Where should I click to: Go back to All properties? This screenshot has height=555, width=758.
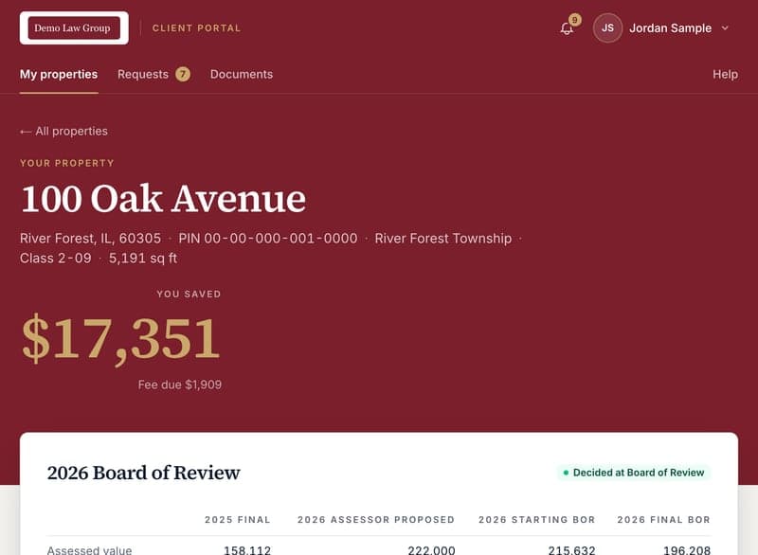(63, 132)
